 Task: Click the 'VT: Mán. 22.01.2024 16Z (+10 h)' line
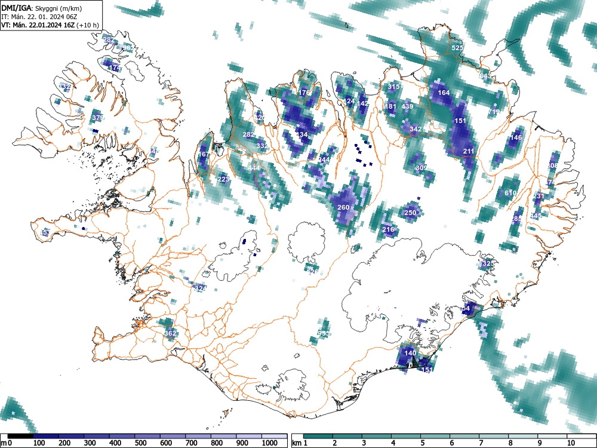[x=50, y=25]
